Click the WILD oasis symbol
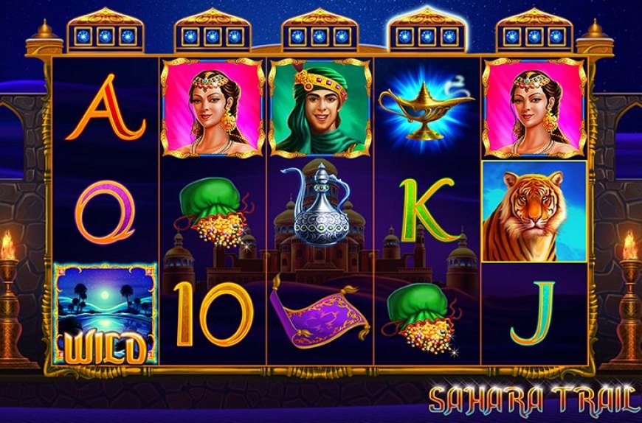Image resolution: width=642 pixels, height=423 pixels. click(106, 313)
